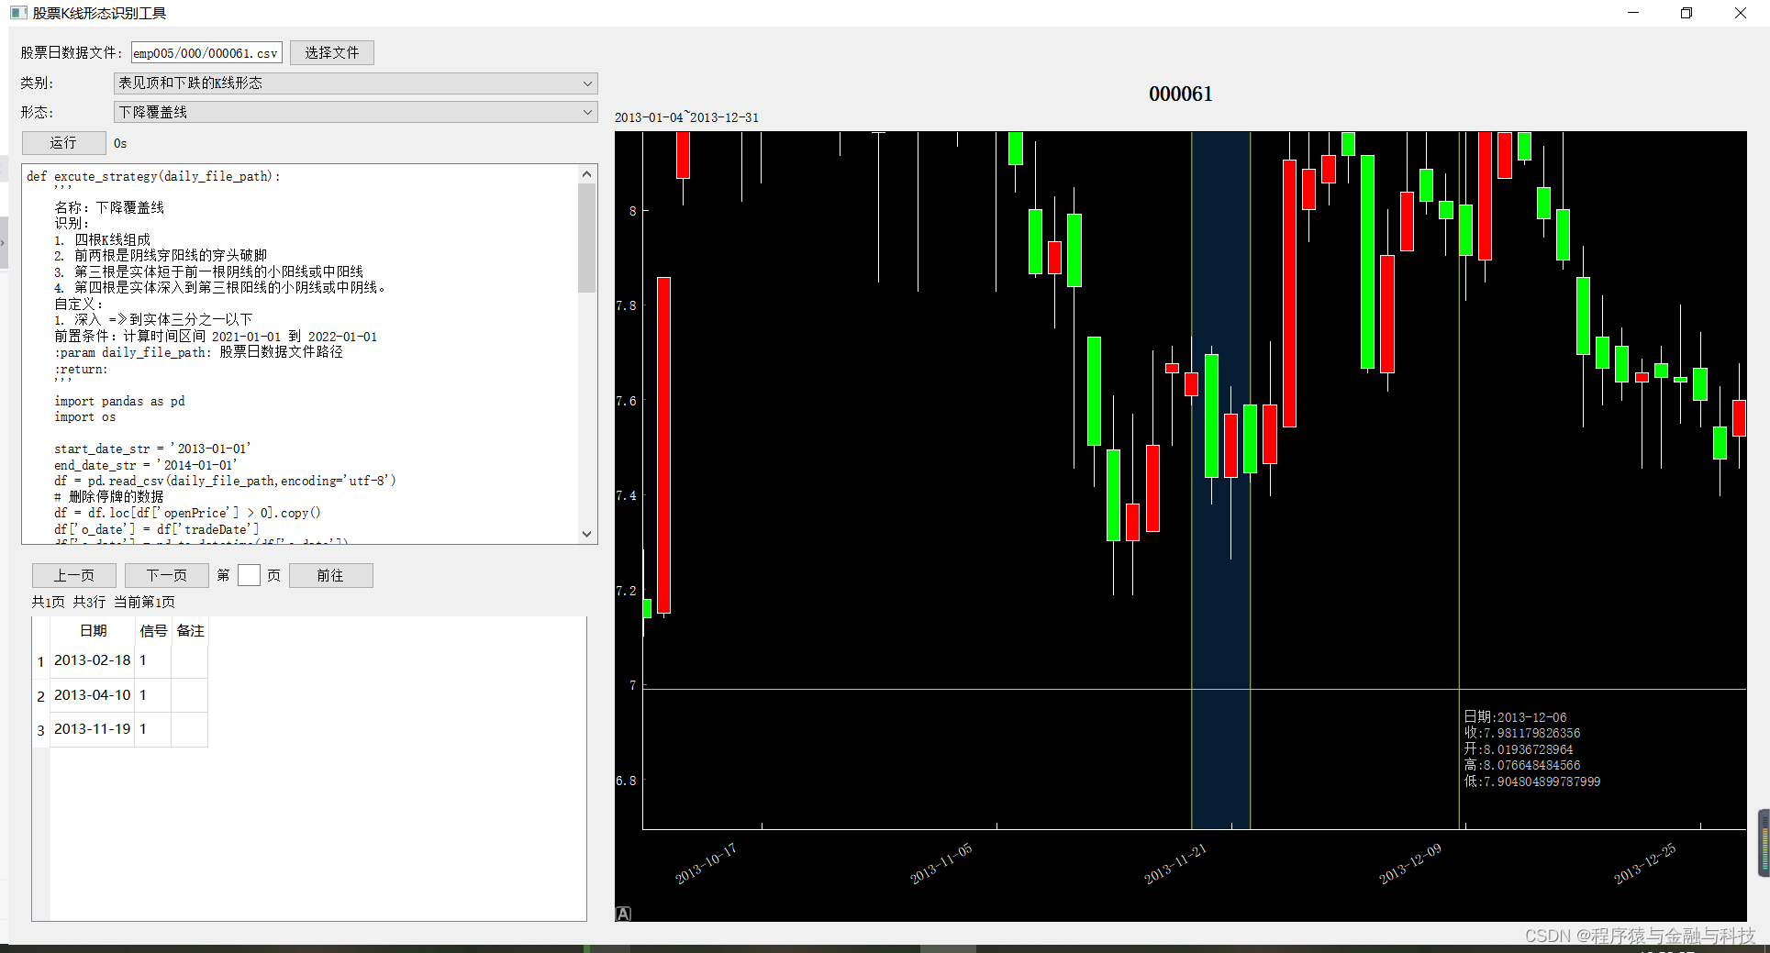Click the chart auto-range A button
This screenshot has height=953, width=1770.
623,914
